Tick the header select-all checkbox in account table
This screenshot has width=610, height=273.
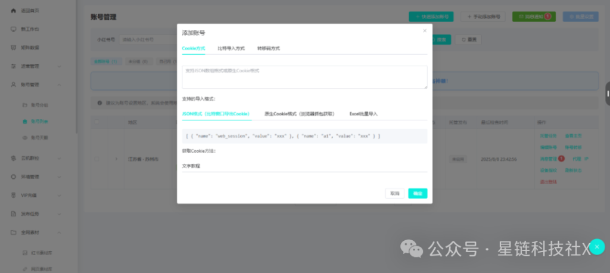tap(97, 122)
